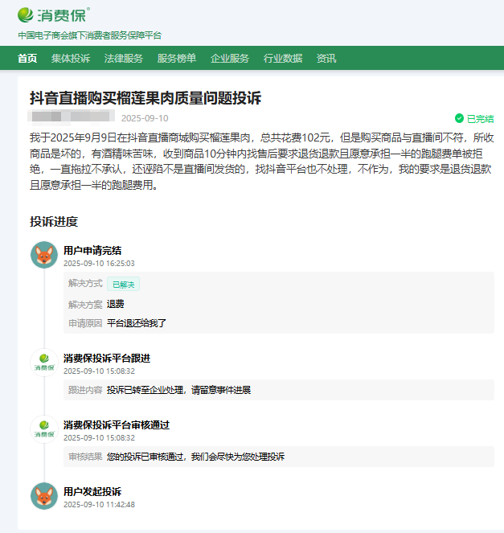Click the fox avatar beside 用户发起投诉
The image size is (504, 533).
pyautogui.click(x=44, y=496)
